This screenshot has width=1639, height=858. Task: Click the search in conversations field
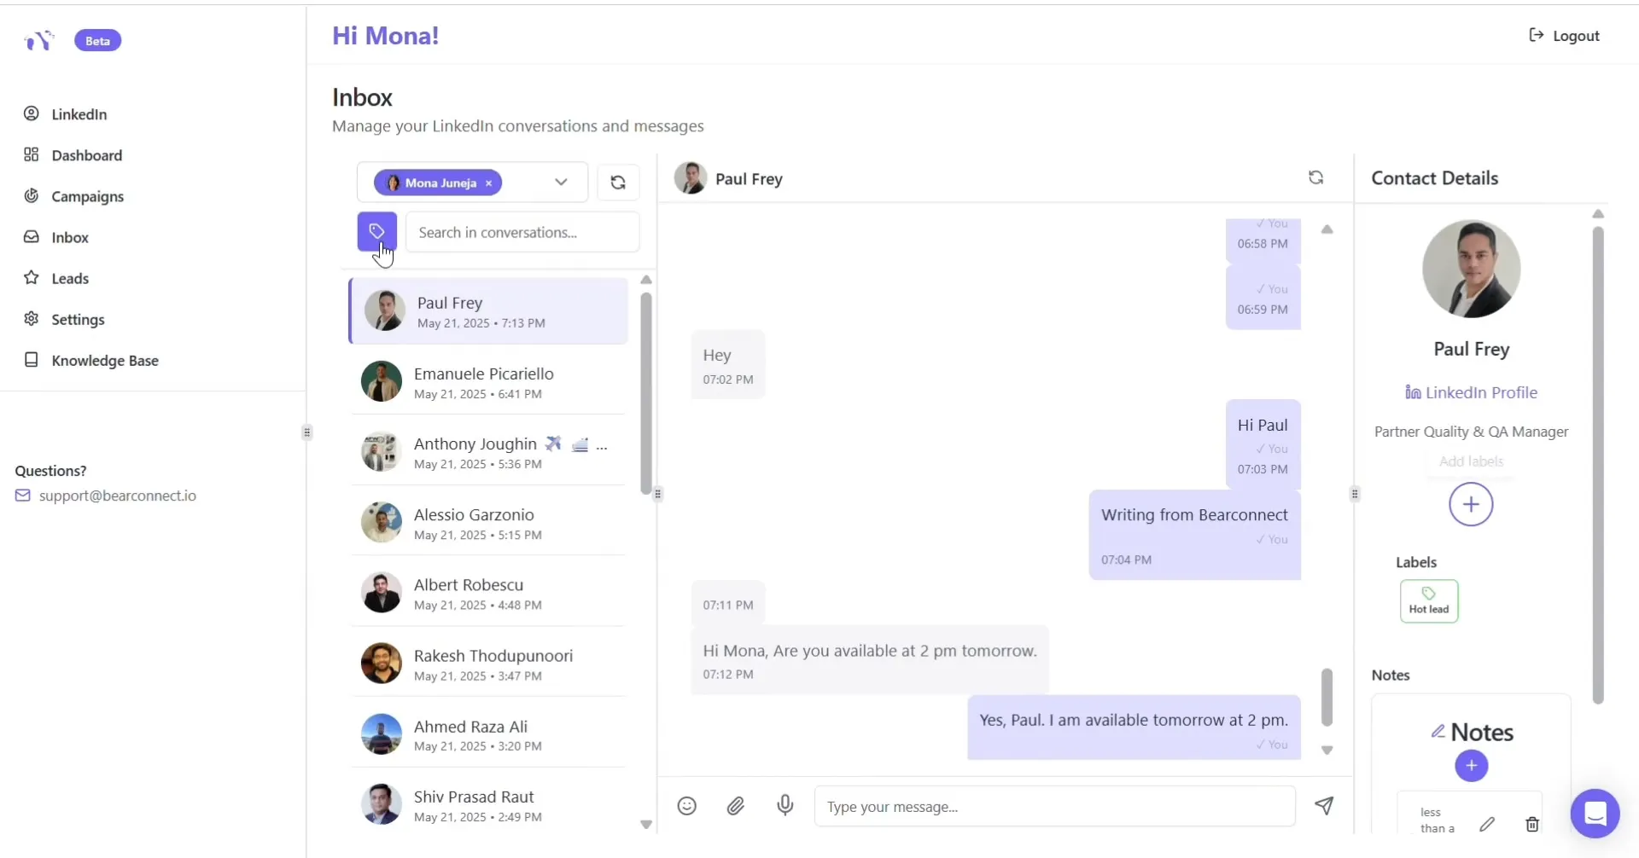pyautogui.click(x=522, y=232)
